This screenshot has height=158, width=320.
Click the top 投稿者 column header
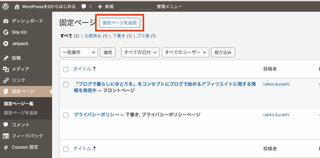point(270,69)
